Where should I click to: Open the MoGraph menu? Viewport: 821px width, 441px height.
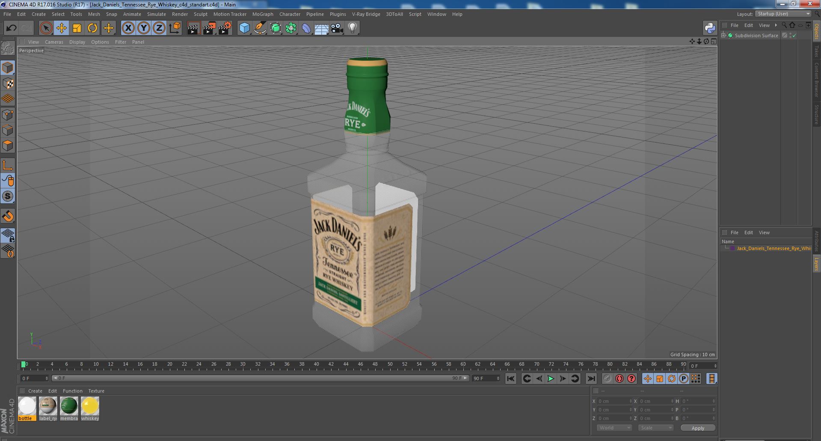(262, 14)
